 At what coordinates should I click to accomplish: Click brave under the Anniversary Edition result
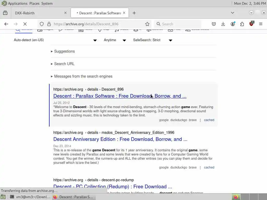point(193,167)
